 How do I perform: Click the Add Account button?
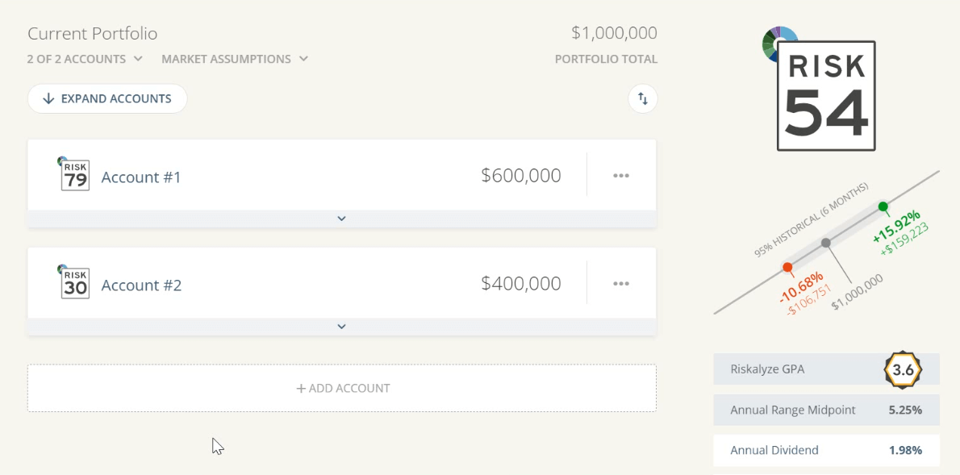[342, 388]
